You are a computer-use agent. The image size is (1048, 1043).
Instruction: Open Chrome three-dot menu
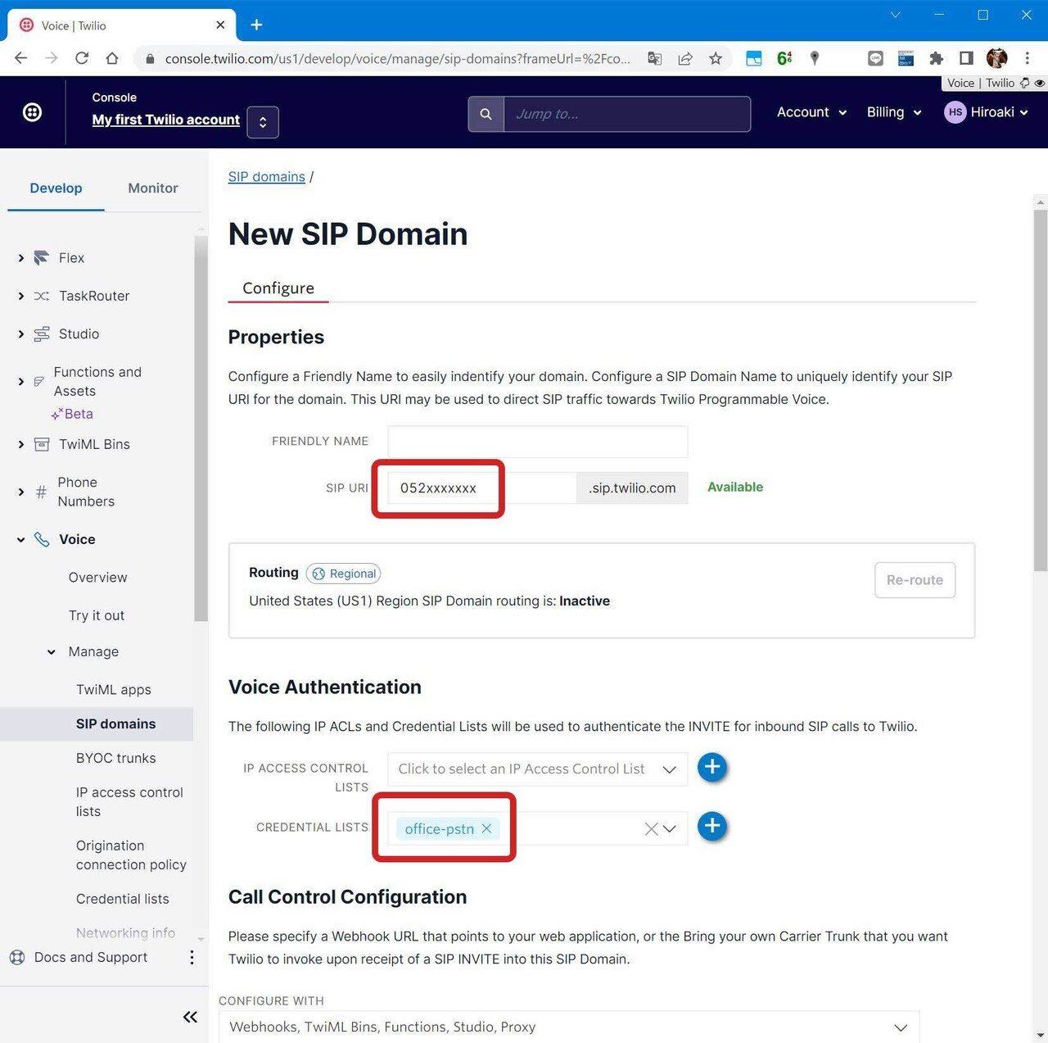coord(1027,58)
